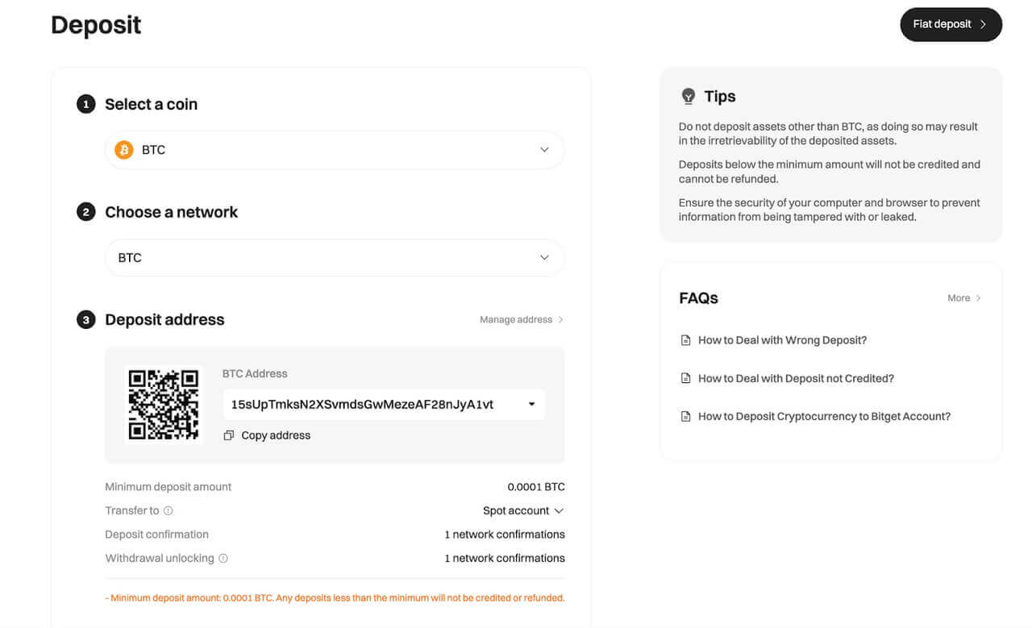Change the Spot account transfer destination

coord(523,511)
